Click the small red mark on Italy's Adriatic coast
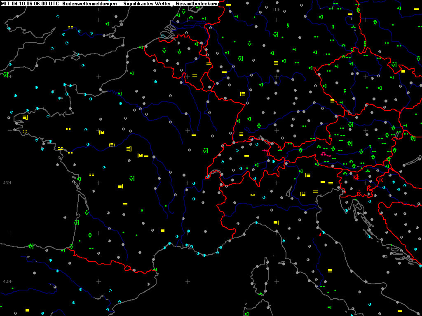Viewport: 422px width, 316px height. 320,235
